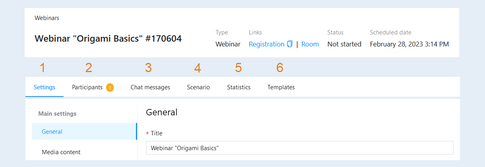Image resolution: width=485 pixels, height=167 pixels.
Task: Click the webinar heading "Origami Basics" #170604
Action: click(108, 38)
